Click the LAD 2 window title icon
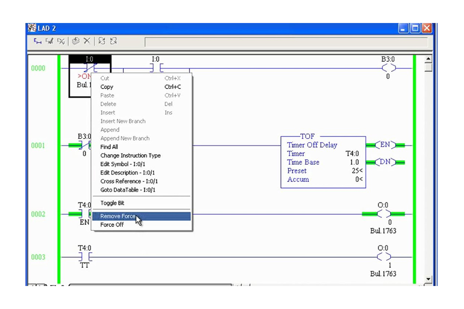Screen dimensions: 464x309 pyautogui.click(x=33, y=28)
